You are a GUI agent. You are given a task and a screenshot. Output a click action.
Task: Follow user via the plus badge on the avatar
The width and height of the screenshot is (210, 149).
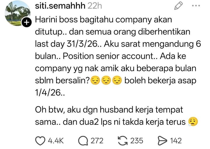(27, 22)
